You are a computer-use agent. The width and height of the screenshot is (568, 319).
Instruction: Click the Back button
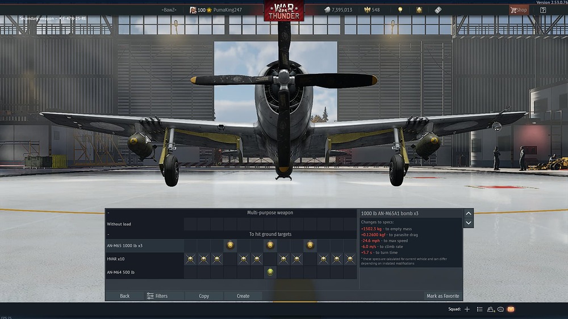[124, 296]
